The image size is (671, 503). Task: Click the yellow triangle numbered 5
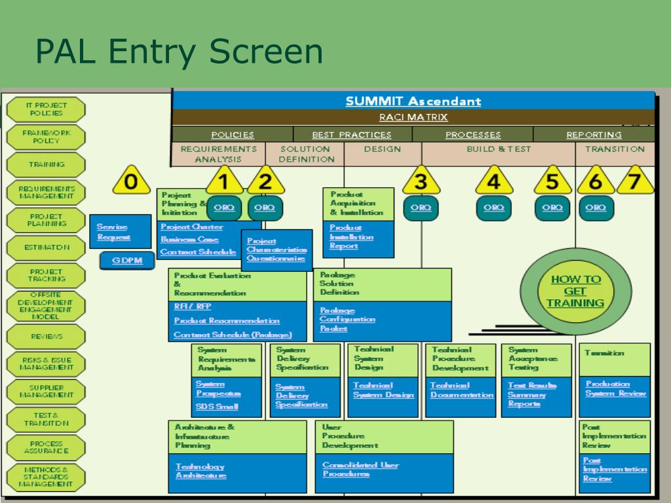pos(552,181)
